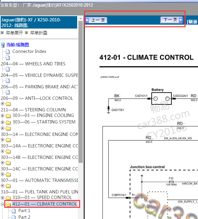Open 206—09 — ANTI—LOCK CONTROL

point(37,98)
